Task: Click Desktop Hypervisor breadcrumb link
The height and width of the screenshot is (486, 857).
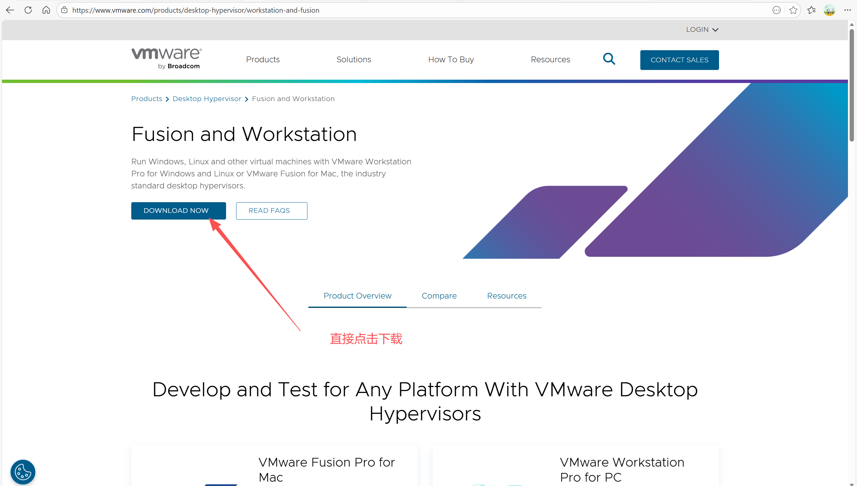Action: pyautogui.click(x=207, y=99)
